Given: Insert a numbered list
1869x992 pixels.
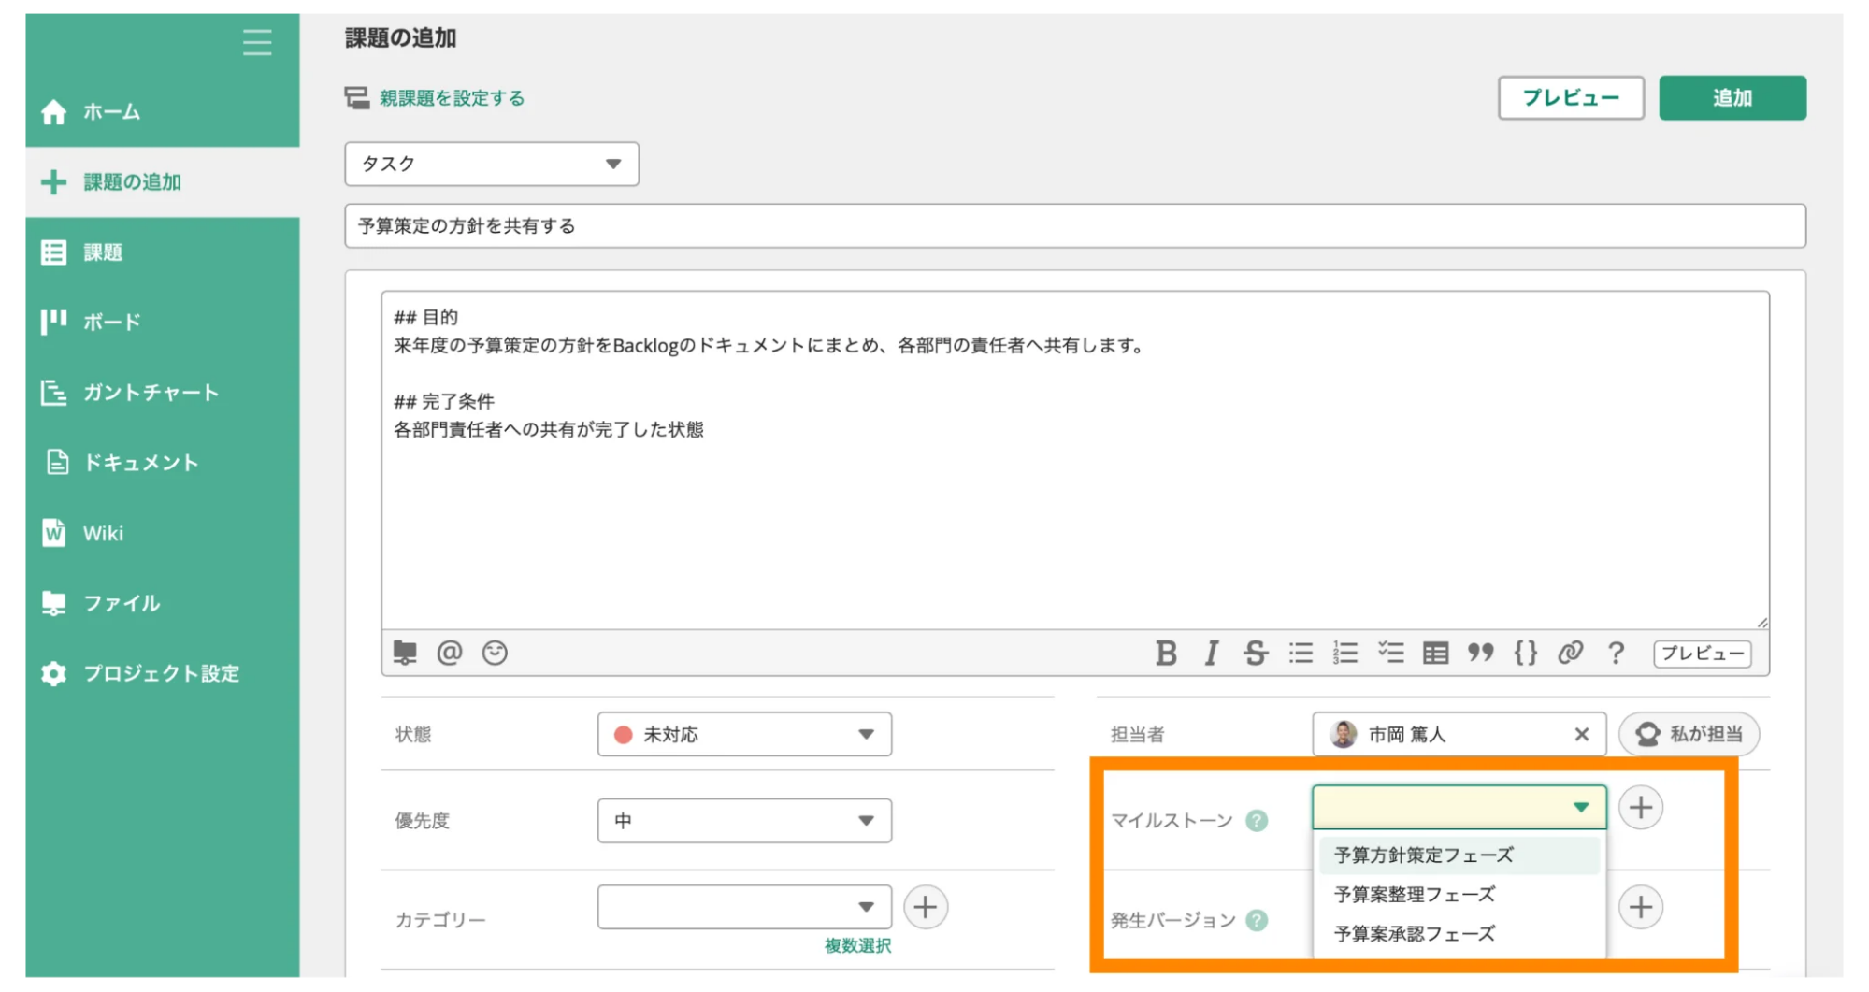Looking at the screenshot, I should coord(1345,653).
